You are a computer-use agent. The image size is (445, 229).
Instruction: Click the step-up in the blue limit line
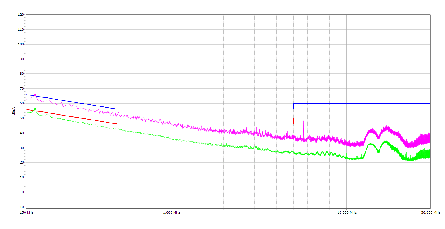(293, 106)
